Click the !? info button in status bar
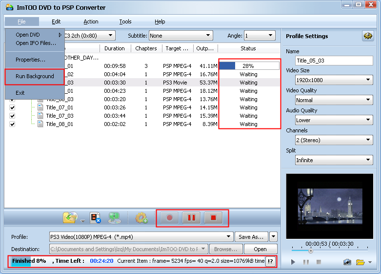The width and height of the screenshot is (381, 274). [x=270, y=261]
